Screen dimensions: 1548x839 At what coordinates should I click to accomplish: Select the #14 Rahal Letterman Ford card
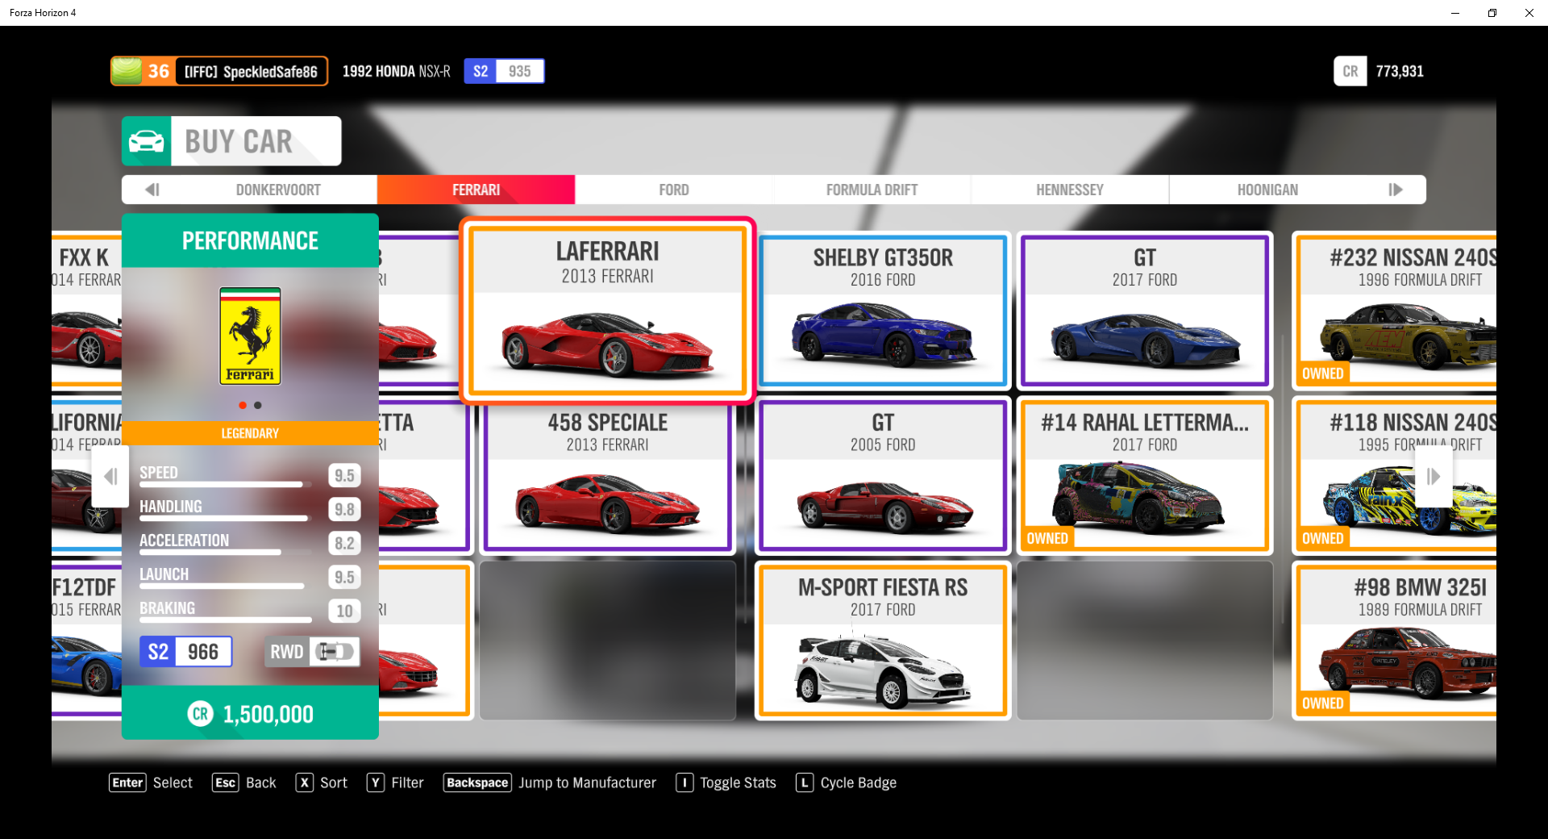coord(1145,476)
